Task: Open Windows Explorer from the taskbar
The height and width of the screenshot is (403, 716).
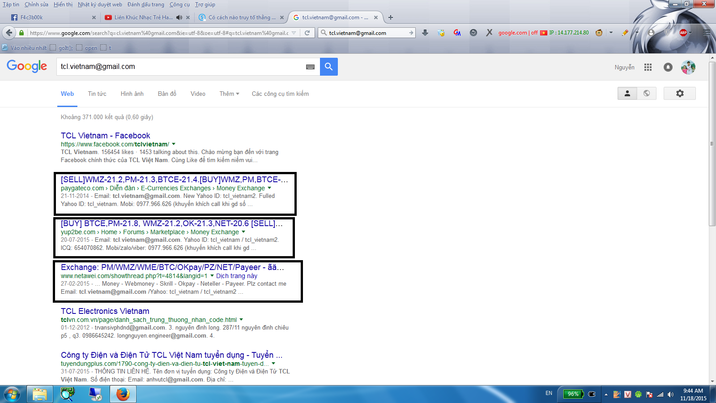Action: click(x=40, y=394)
